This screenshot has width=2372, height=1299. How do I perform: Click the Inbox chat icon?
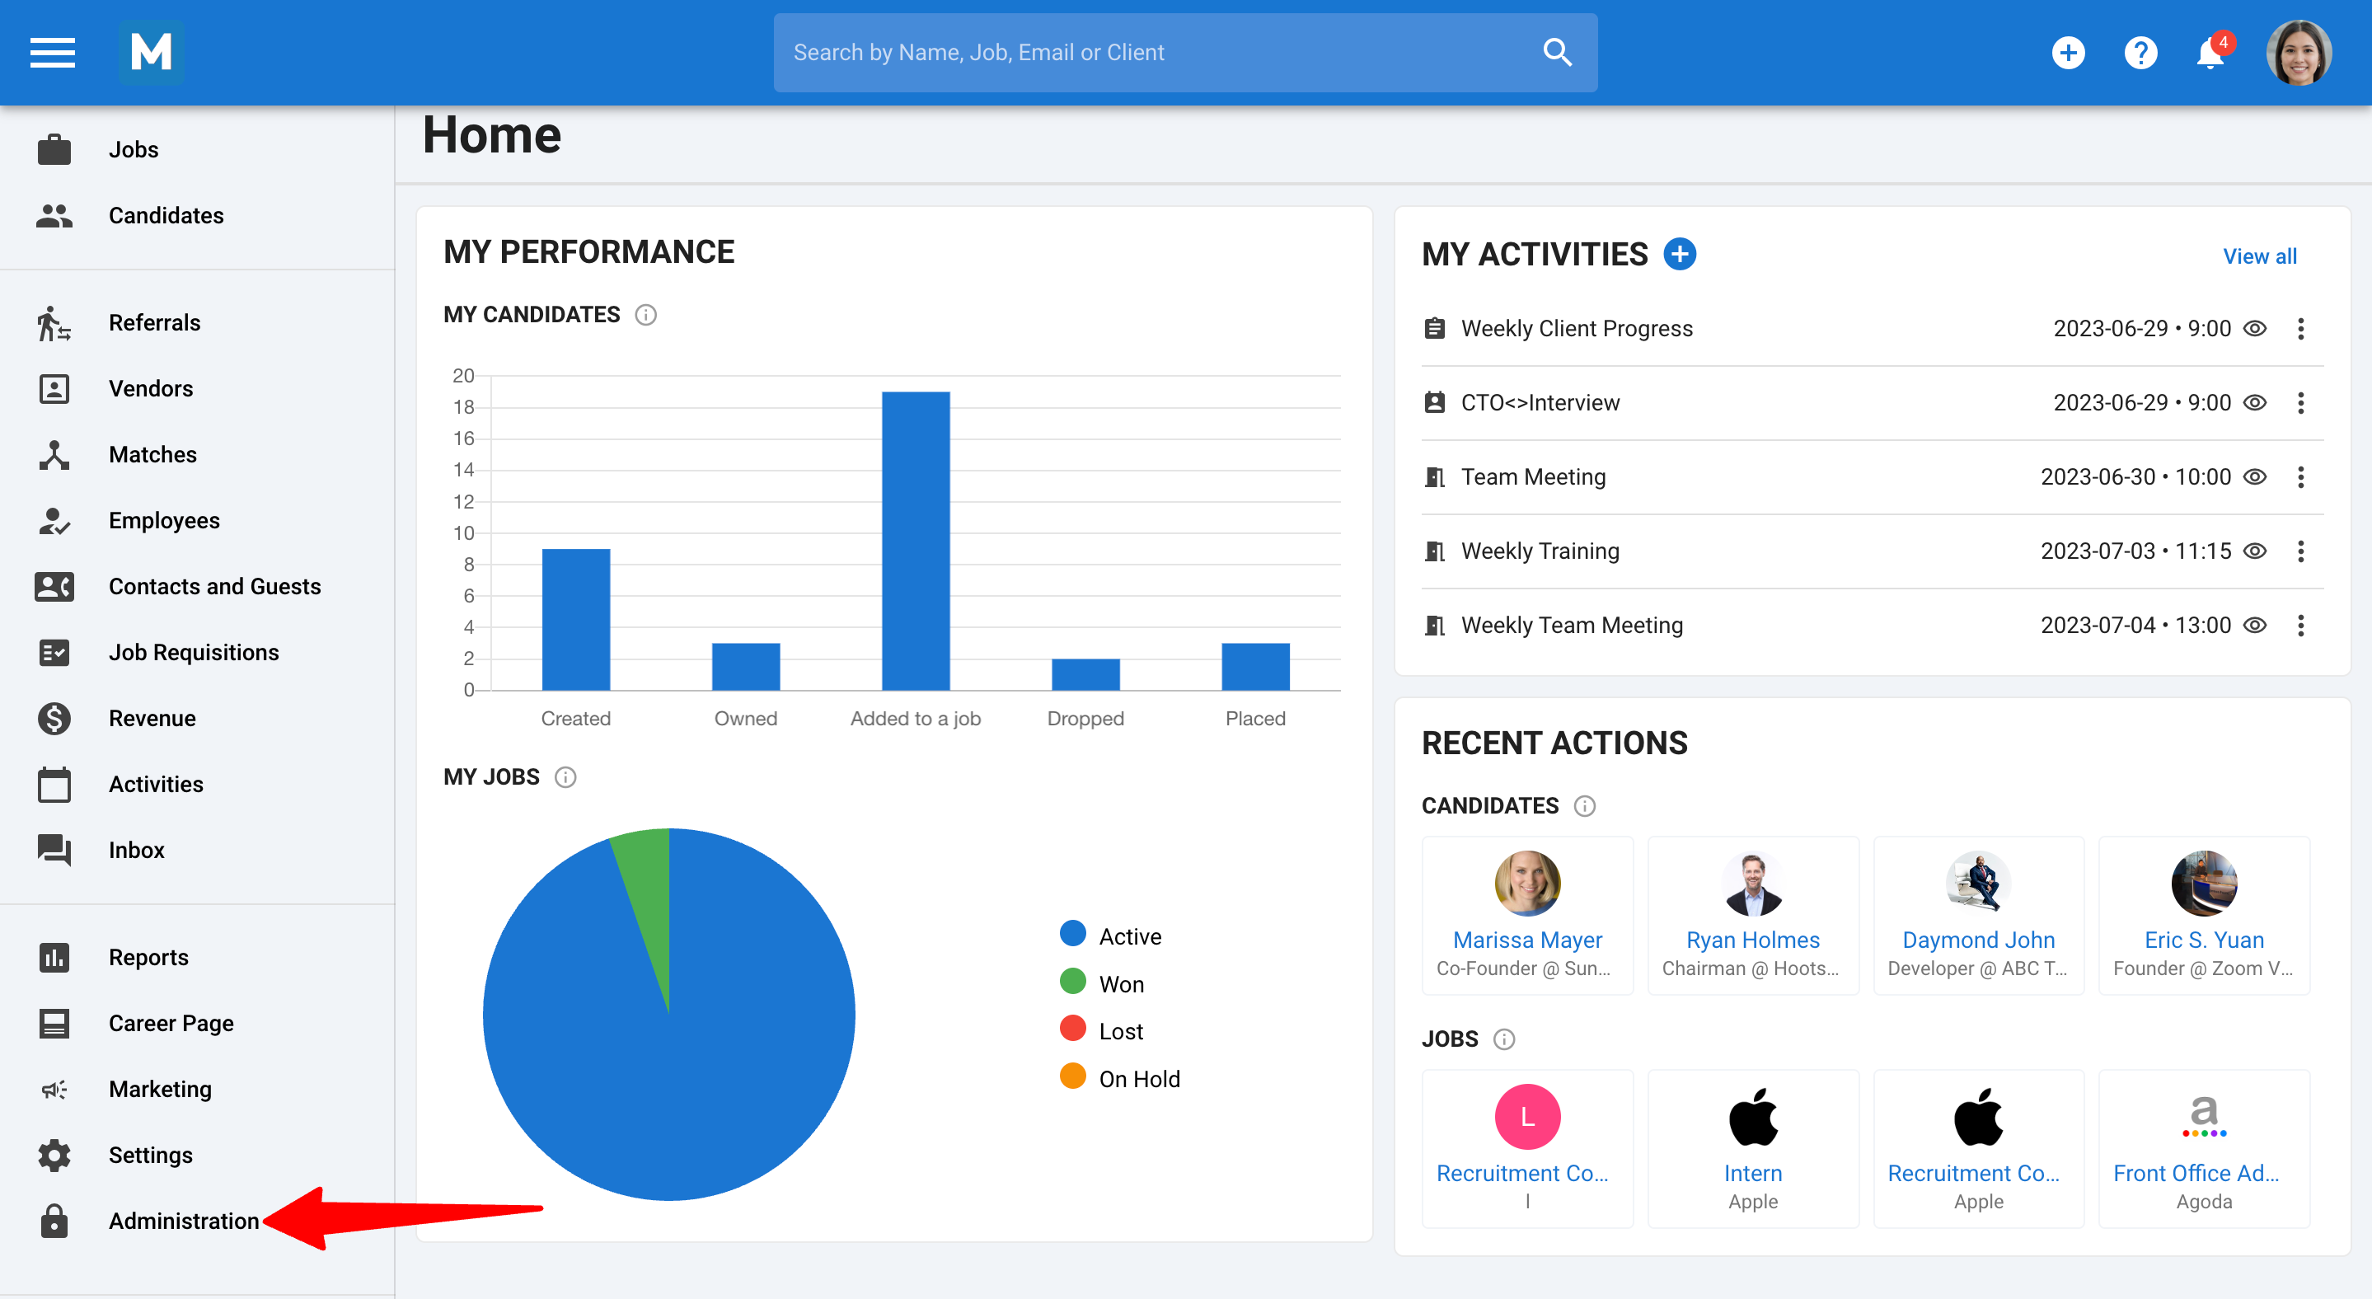pyautogui.click(x=54, y=850)
